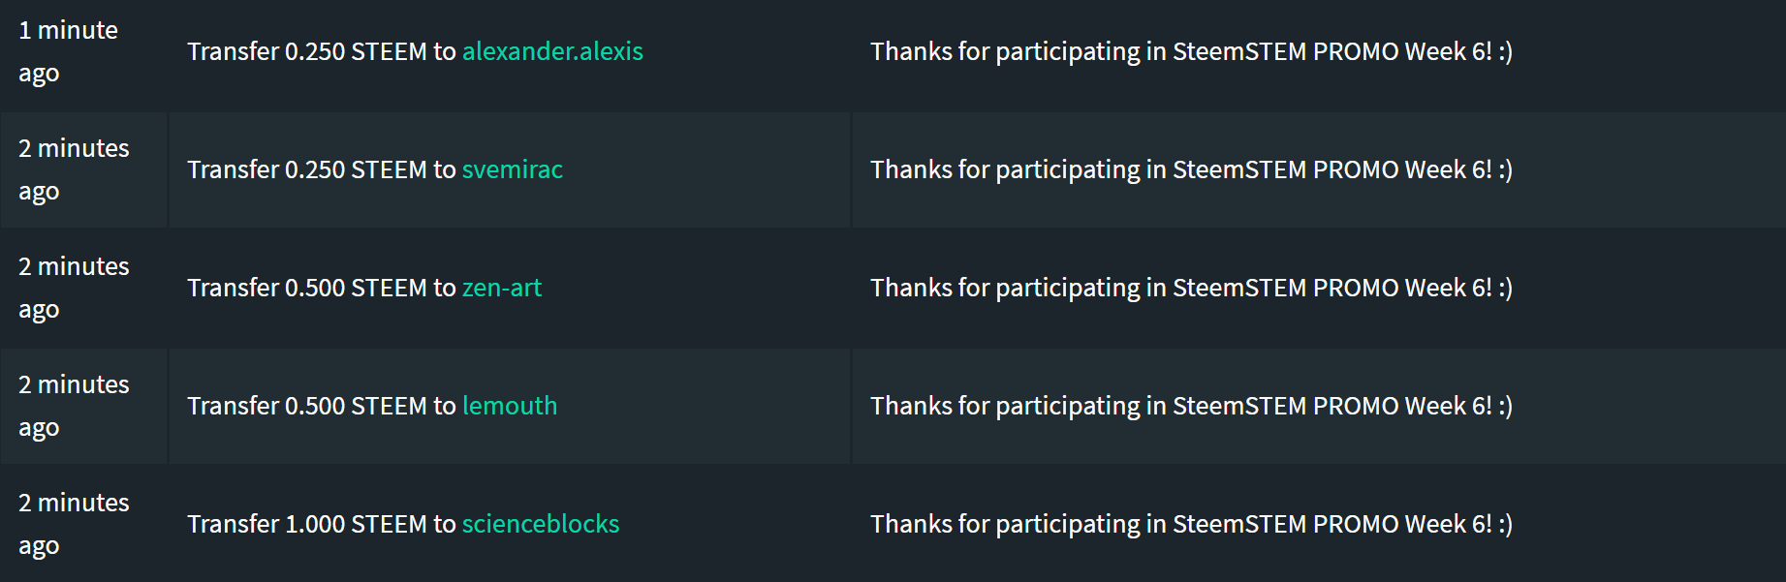Click the 'Transfer 0.250 STEEM to' text before svemirac

pyautogui.click(x=322, y=169)
